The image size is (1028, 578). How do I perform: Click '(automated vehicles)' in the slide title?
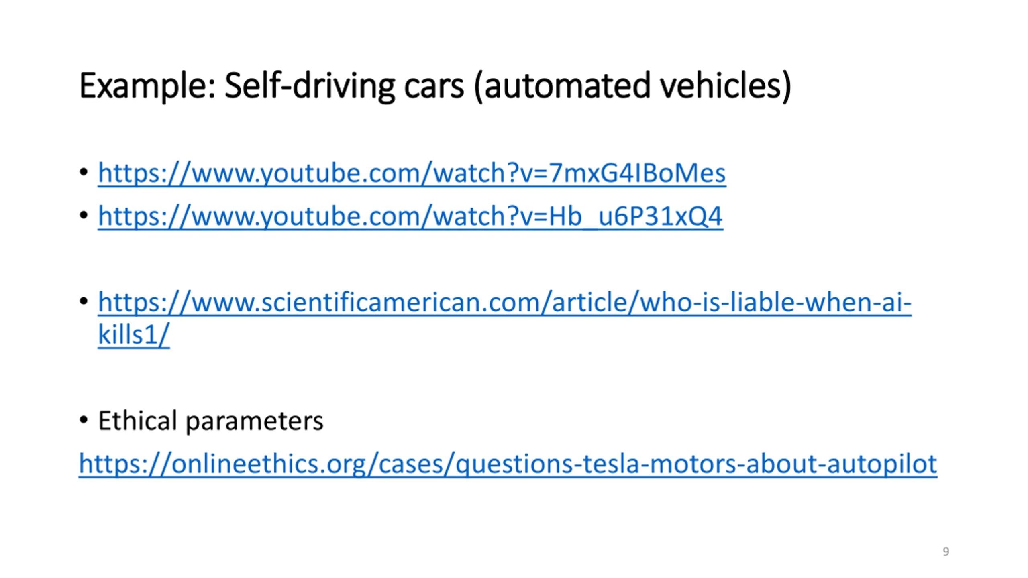633,86
